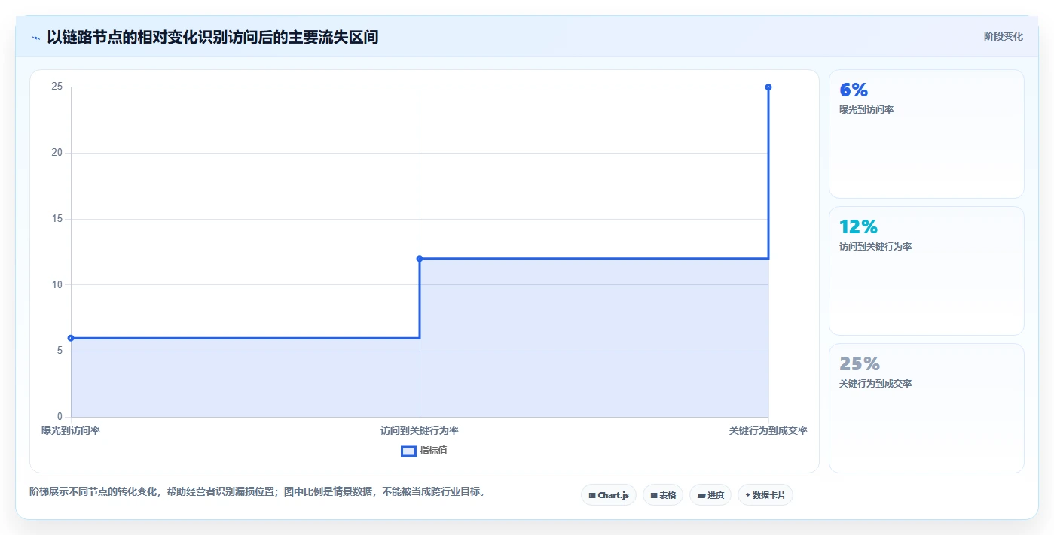The width and height of the screenshot is (1054, 535).
Task: Click the x-axis label 曝光到访问率
Action: click(x=71, y=431)
